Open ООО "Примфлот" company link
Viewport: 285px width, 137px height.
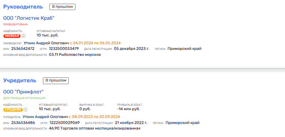[24, 92]
